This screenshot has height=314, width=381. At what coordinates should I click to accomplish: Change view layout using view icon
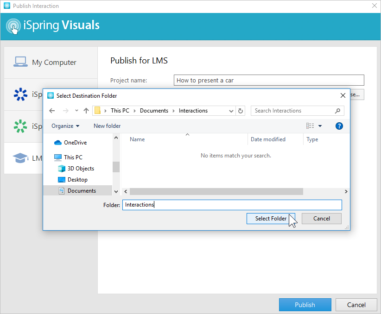(x=310, y=126)
